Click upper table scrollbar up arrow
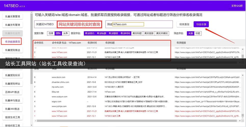This screenshot has height=127, width=246. pos(243,49)
